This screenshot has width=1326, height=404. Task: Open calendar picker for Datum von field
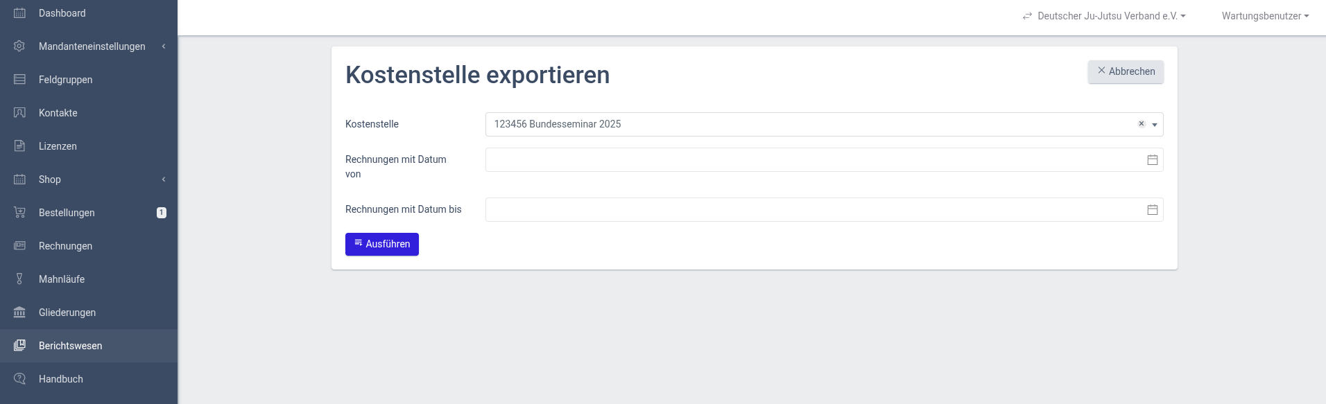(x=1152, y=160)
